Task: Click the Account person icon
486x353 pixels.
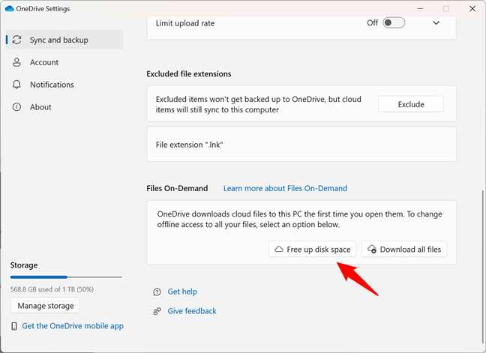Action: (17, 62)
